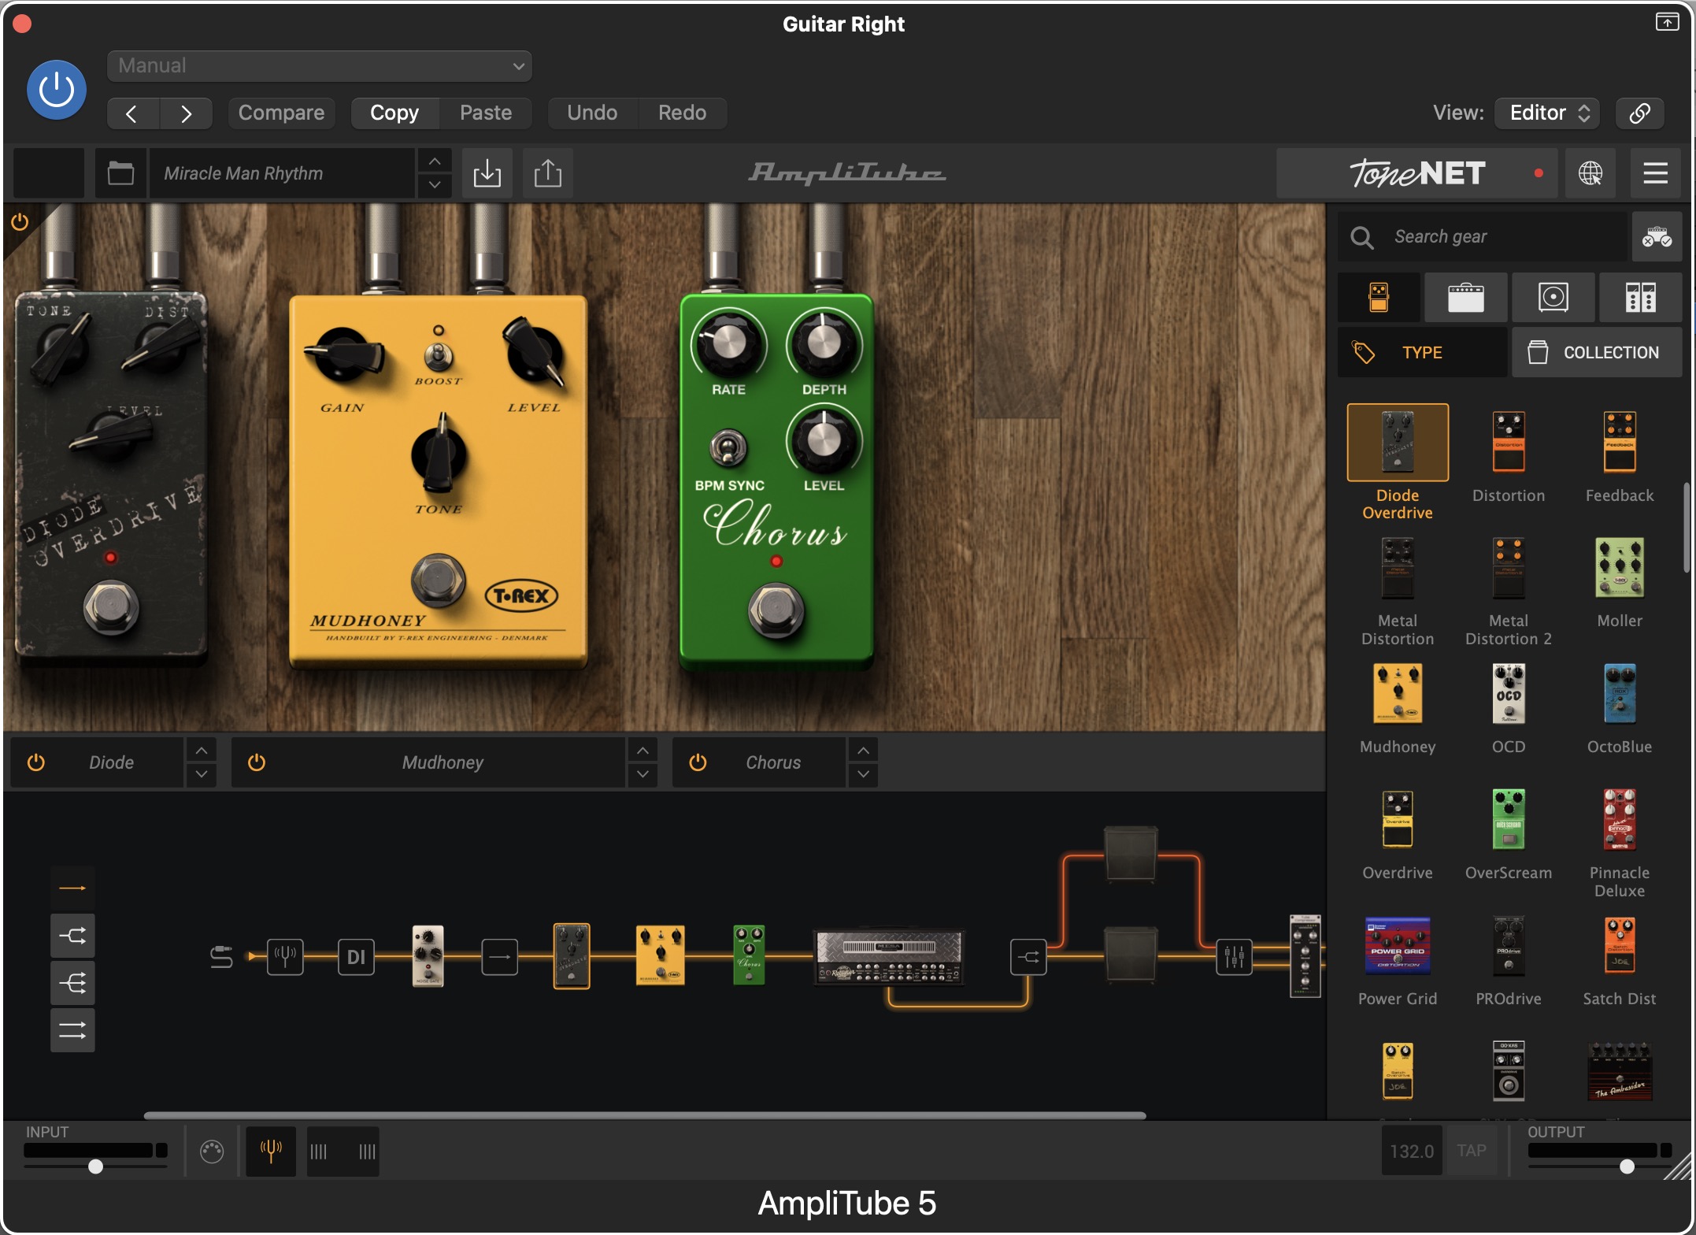
Task: Click the Custom Shop car icon
Action: tap(1657, 236)
